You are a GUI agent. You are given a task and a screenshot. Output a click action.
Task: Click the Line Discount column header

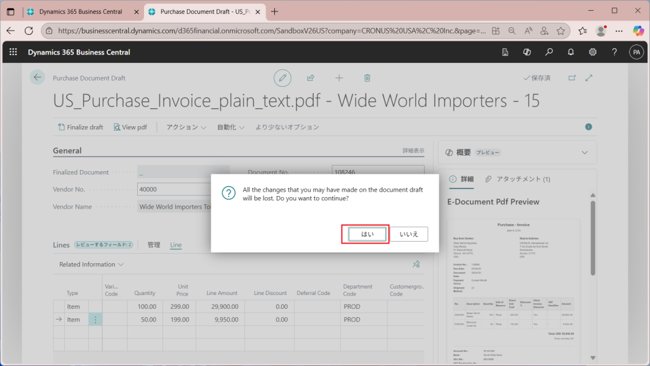click(270, 293)
